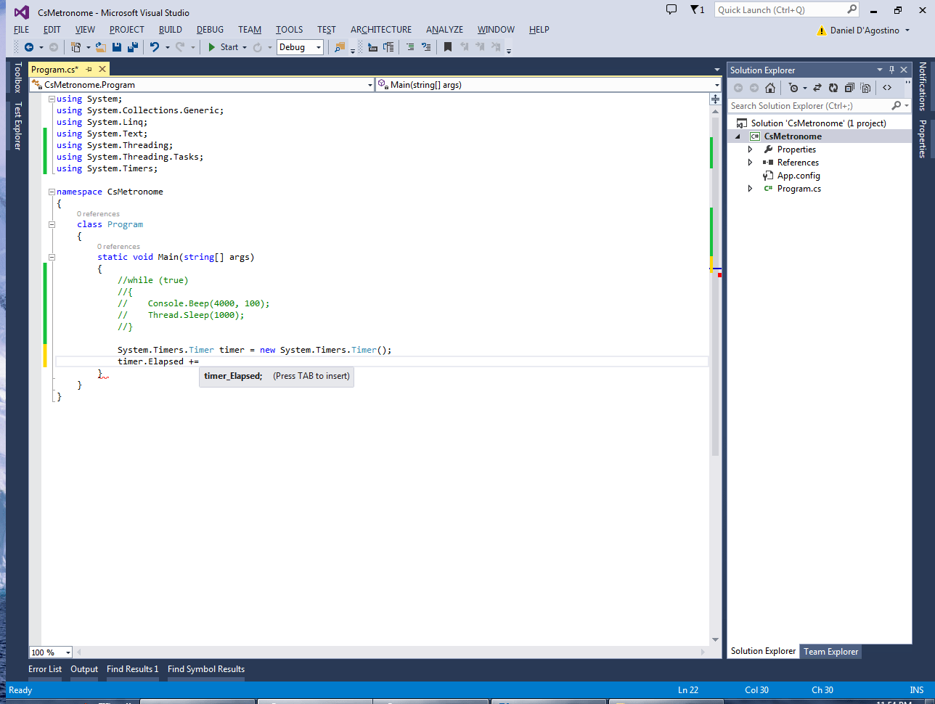The image size is (935, 704).
Task: Start debugging with the Start button
Action: tap(223, 47)
